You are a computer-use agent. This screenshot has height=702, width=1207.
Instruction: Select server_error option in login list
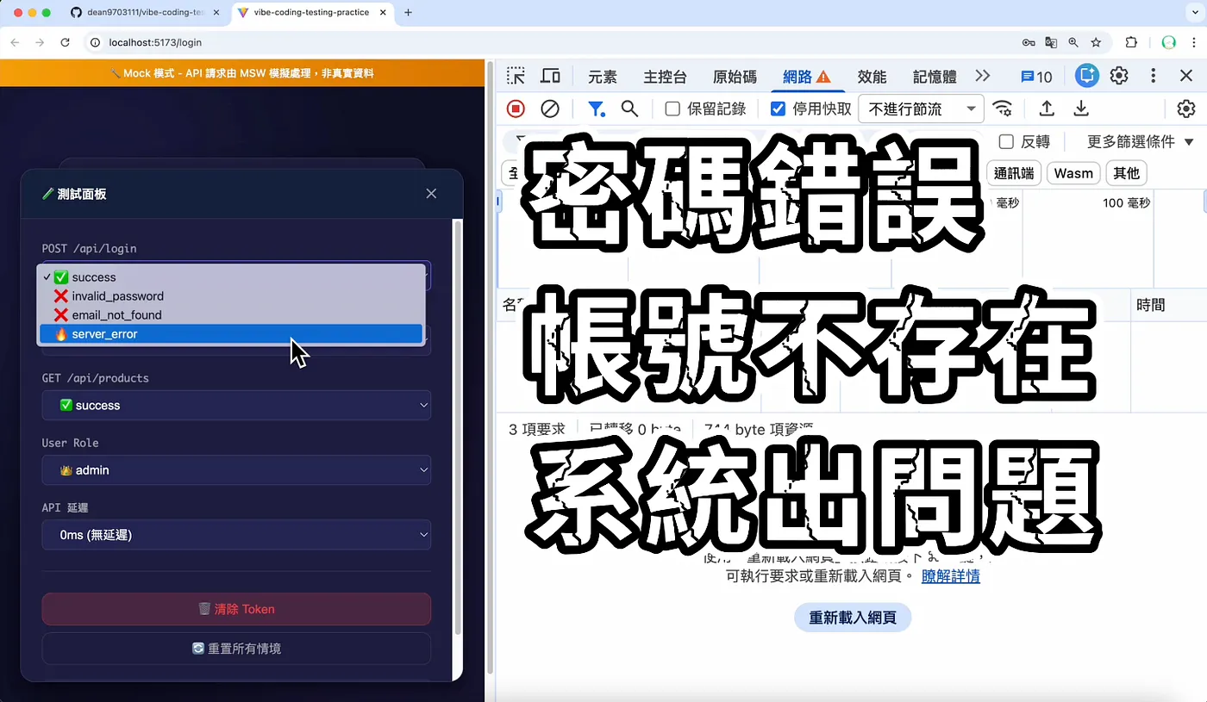click(231, 334)
